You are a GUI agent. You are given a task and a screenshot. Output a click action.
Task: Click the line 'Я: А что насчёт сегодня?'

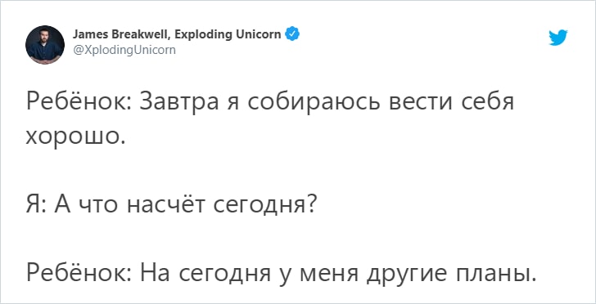click(x=171, y=205)
